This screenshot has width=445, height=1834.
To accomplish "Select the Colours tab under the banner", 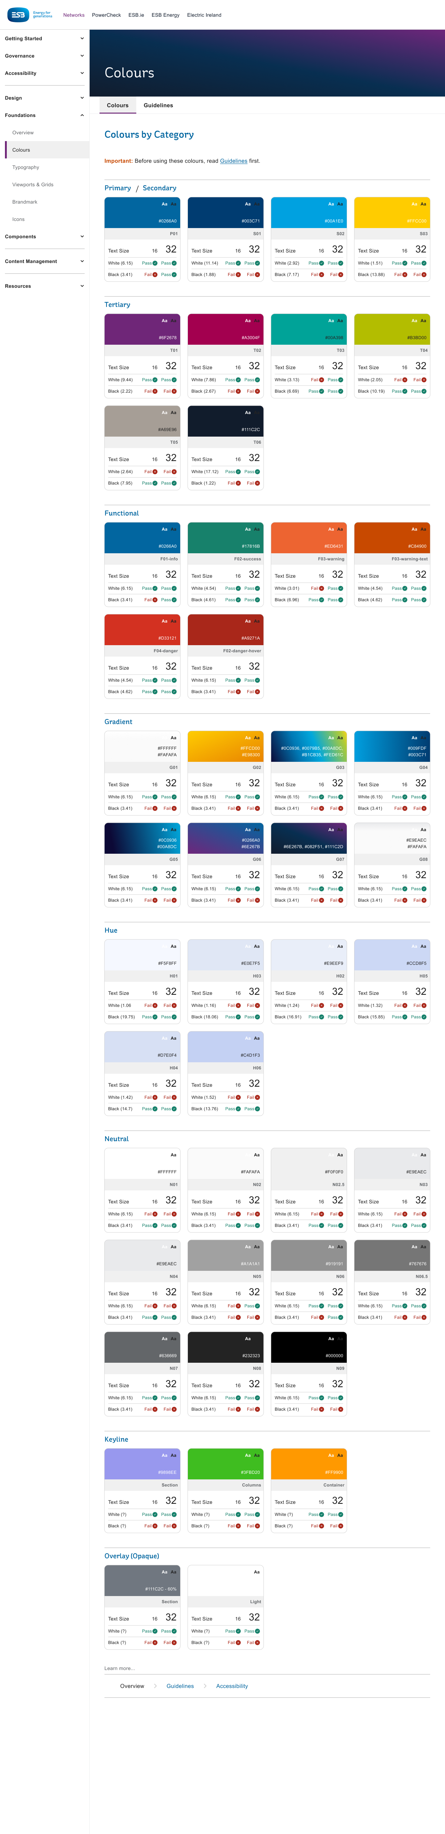I will [118, 106].
